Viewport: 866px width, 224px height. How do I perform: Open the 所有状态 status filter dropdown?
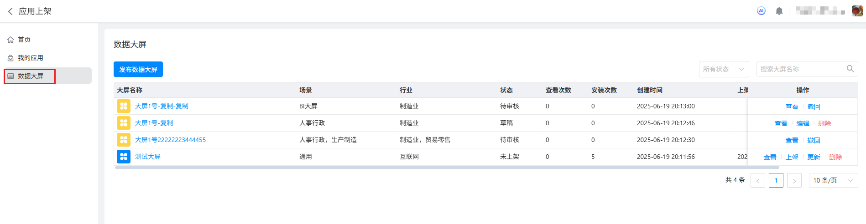724,69
